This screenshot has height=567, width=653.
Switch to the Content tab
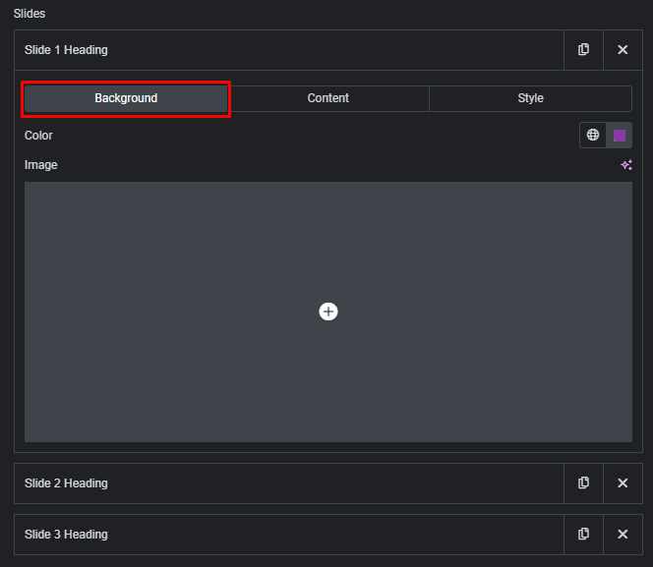[328, 98]
